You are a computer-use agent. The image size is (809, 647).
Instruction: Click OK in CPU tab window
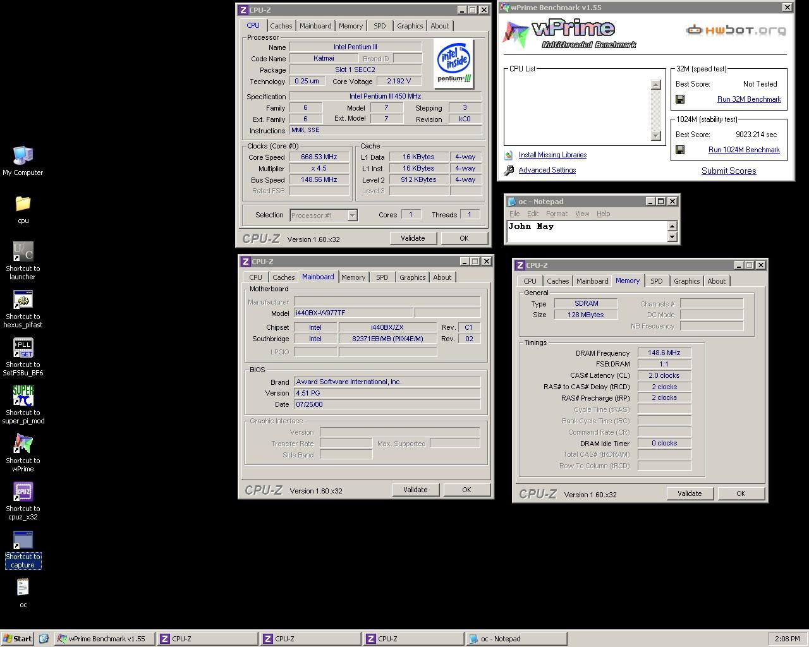[464, 238]
